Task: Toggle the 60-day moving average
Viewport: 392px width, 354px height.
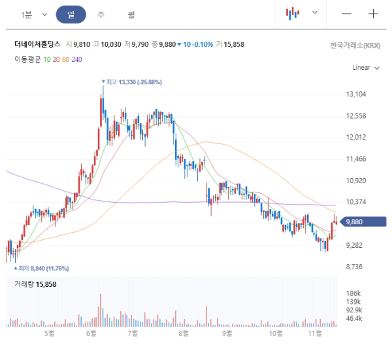Action: (65, 59)
